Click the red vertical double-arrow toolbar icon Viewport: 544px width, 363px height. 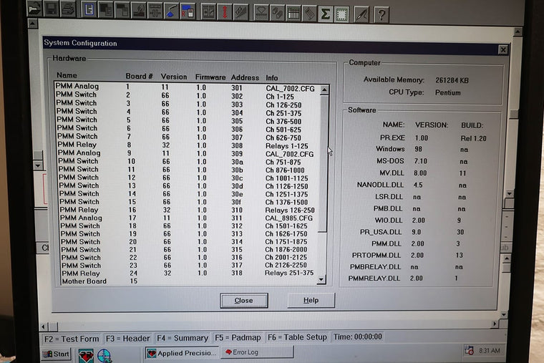click(x=225, y=11)
